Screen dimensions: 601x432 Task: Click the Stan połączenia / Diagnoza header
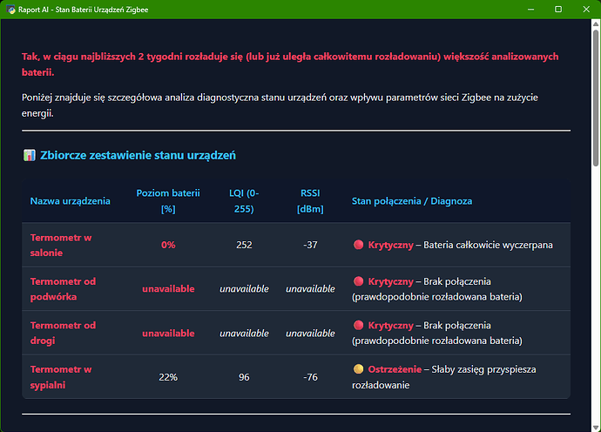pos(412,201)
